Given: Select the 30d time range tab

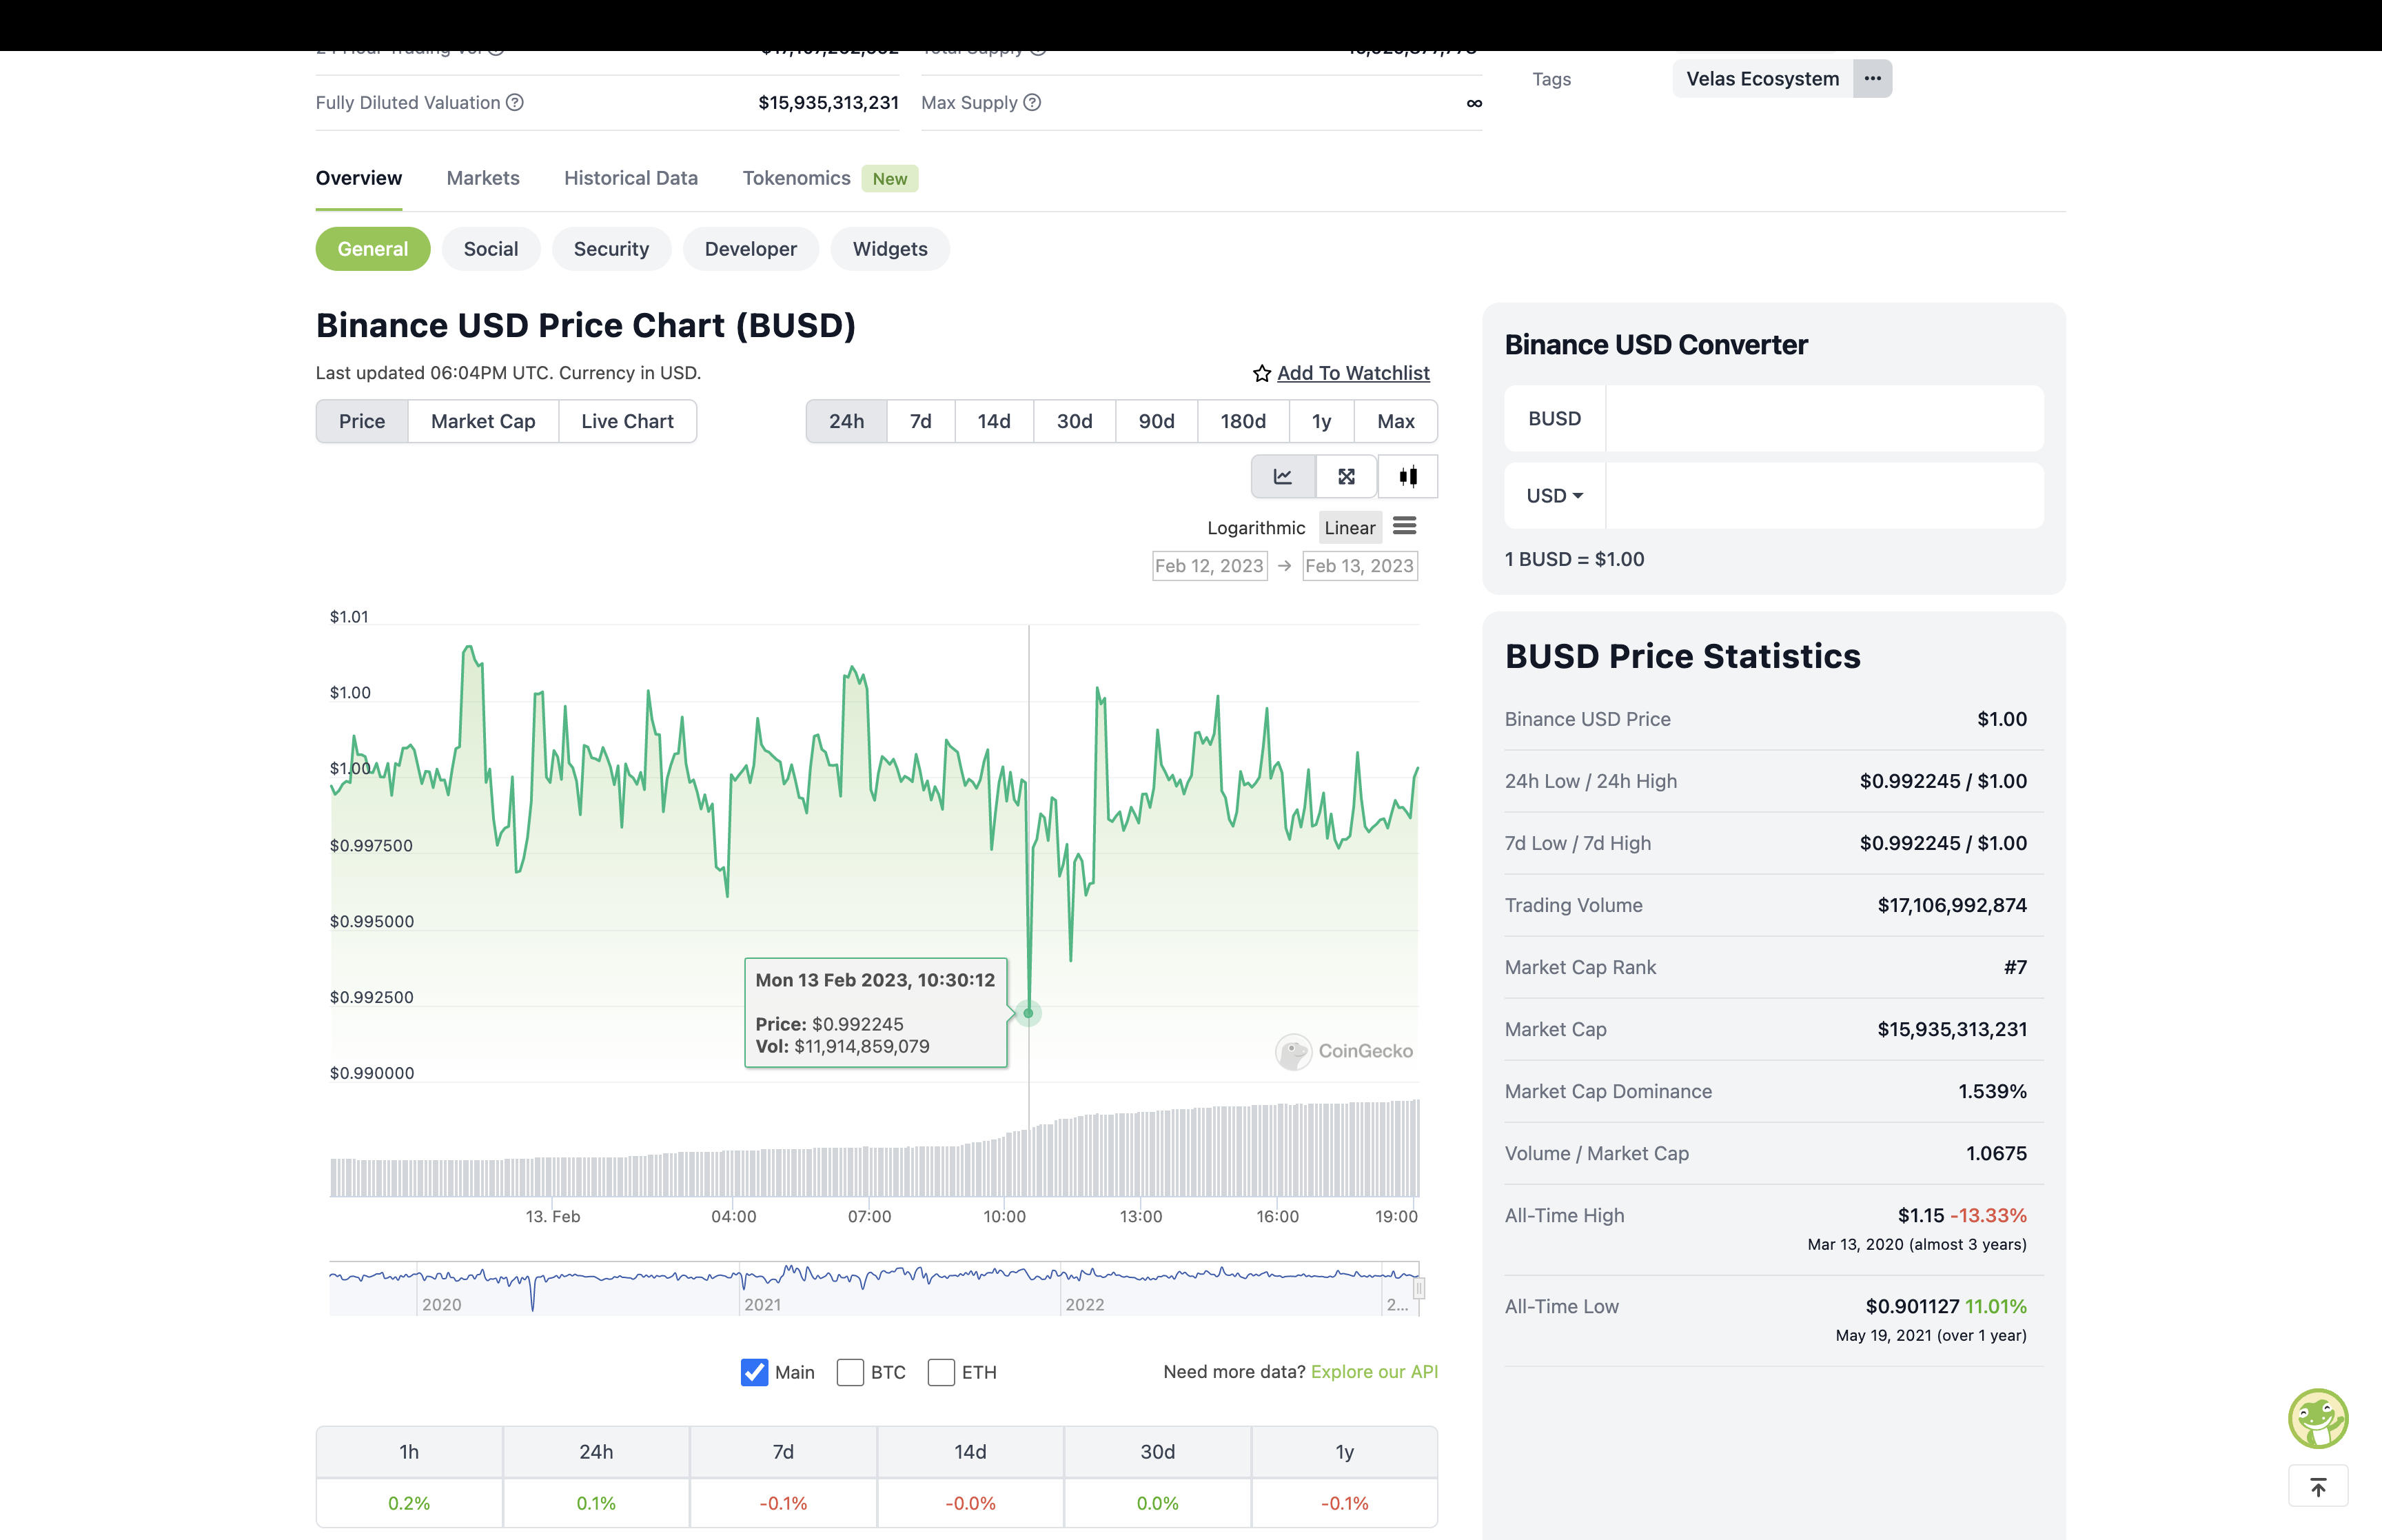Looking at the screenshot, I should point(1075,421).
